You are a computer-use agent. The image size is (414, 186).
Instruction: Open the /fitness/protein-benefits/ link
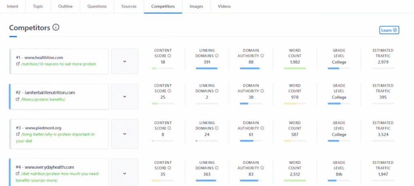[x=43, y=99]
